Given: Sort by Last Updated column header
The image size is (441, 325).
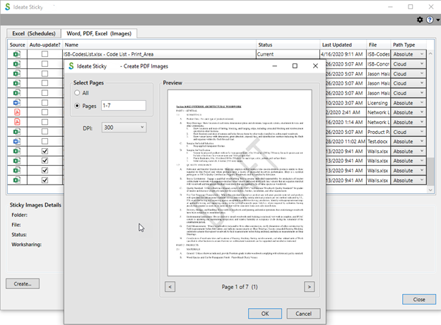Looking at the screenshot, I should click(x=343, y=44).
